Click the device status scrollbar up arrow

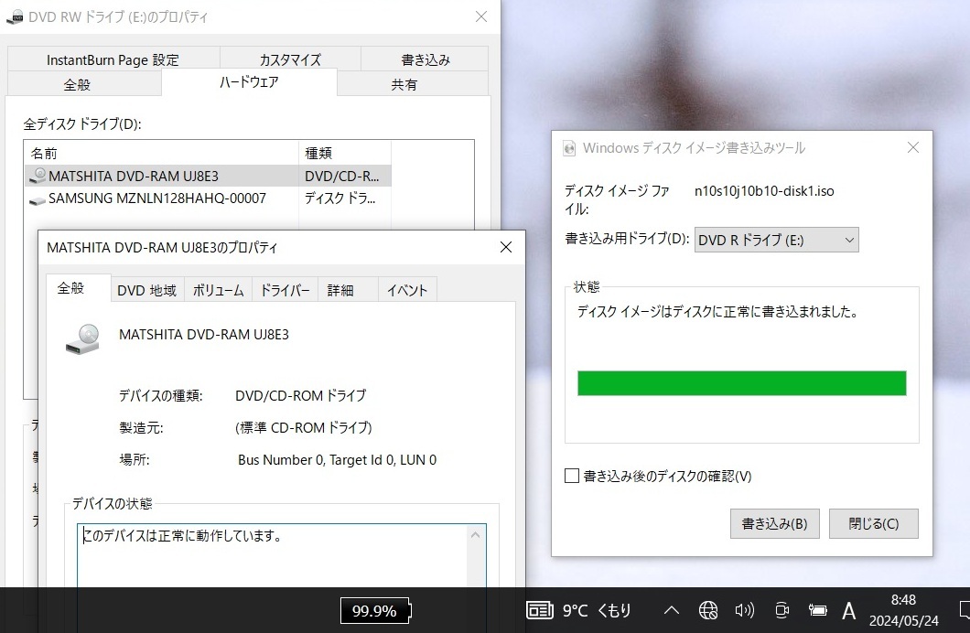click(475, 535)
